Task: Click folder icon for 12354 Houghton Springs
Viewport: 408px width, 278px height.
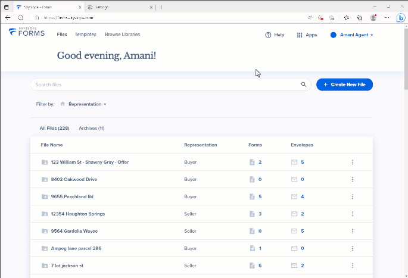Action: point(45,214)
